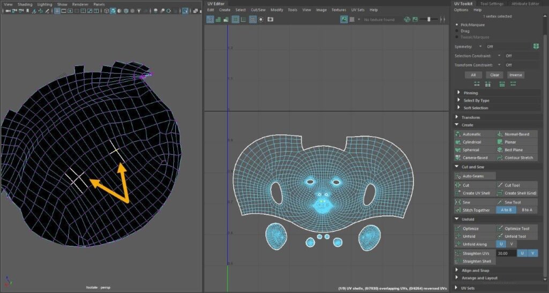Toggle the A to B stitch direction
The image size is (549, 293).
tap(506, 210)
